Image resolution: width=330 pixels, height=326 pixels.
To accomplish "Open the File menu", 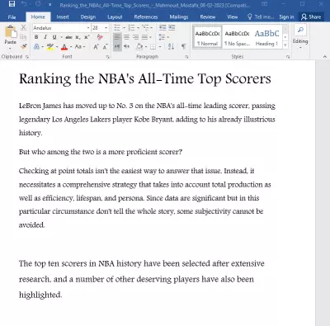I will click(12, 17).
